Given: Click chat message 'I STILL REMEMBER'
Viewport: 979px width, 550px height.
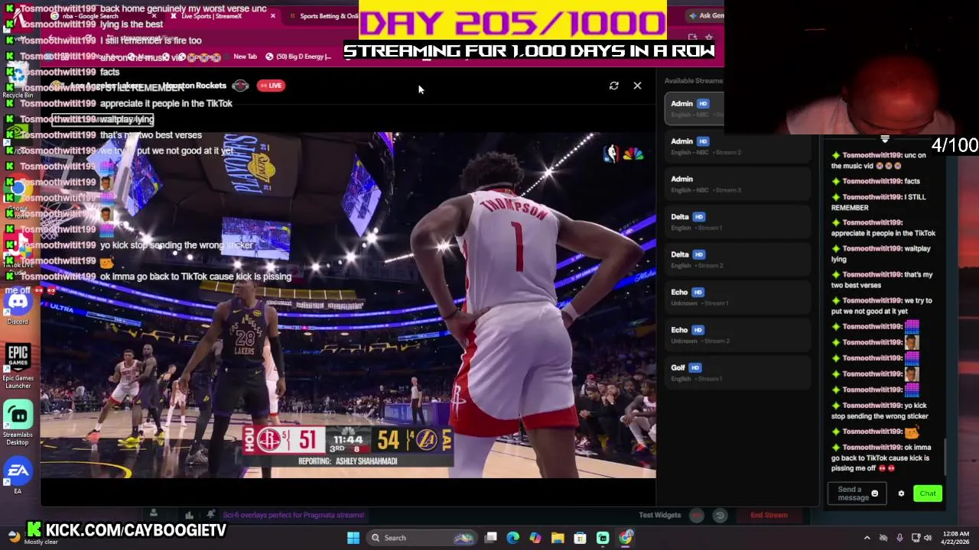Looking at the screenshot, I should (879, 202).
